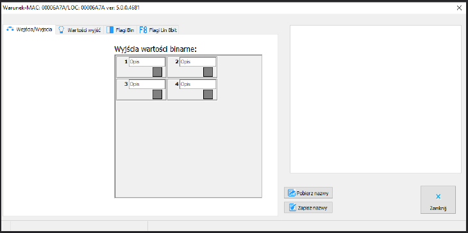Toggle the gray state square of output 1

[x=157, y=72]
